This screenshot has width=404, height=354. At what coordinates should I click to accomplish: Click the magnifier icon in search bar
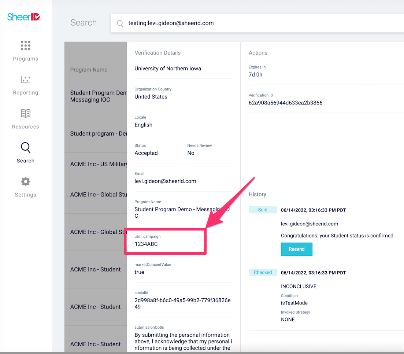[x=120, y=23]
